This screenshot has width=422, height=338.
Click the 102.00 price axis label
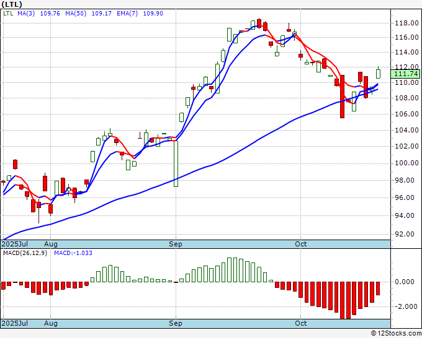(x=406, y=146)
